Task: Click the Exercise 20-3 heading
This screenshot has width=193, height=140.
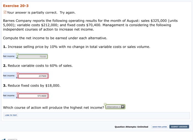Action: coord(16,6)
